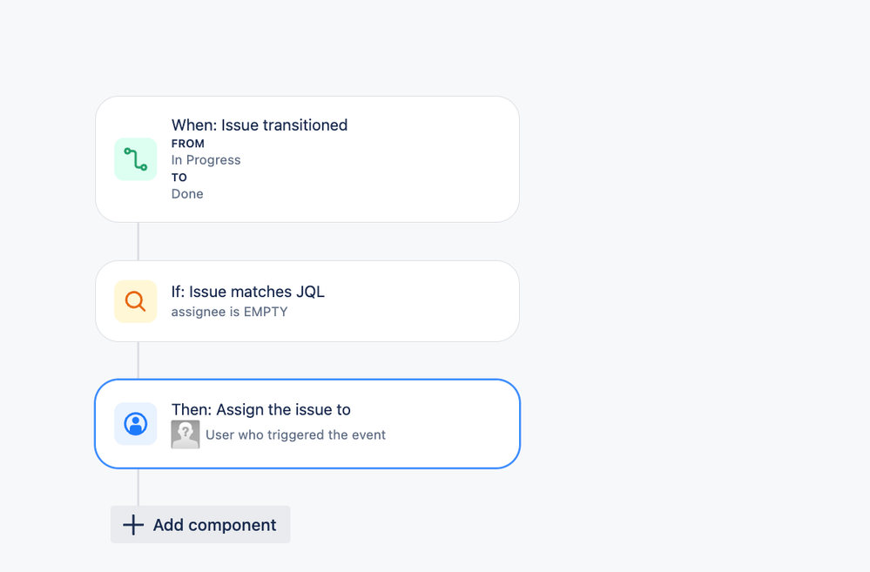Click the 'Done' to-status value
This screenshot has width=870, height=572.
point(187,194)
